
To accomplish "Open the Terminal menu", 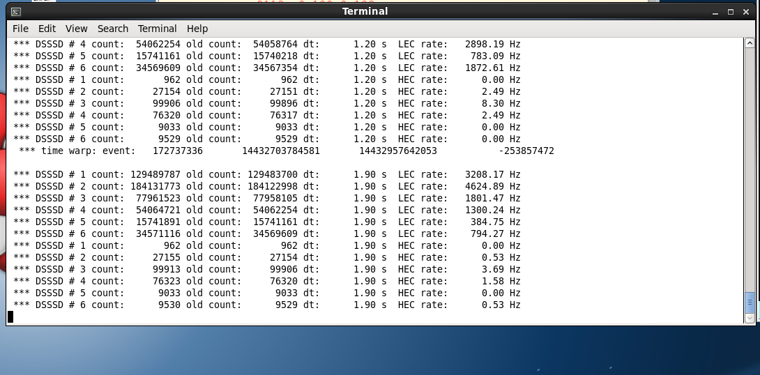I will coord(157,29).
